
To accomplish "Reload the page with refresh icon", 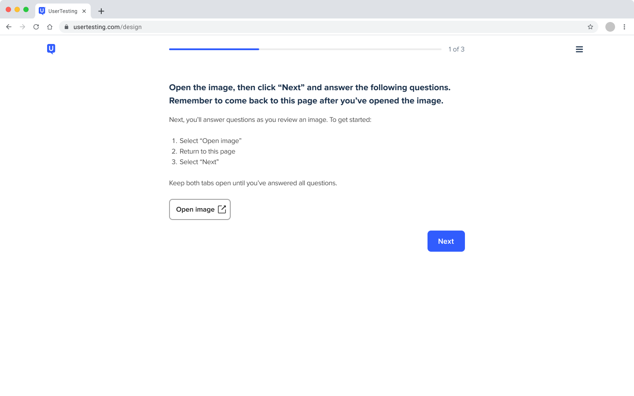I will [x=36, y=27].
